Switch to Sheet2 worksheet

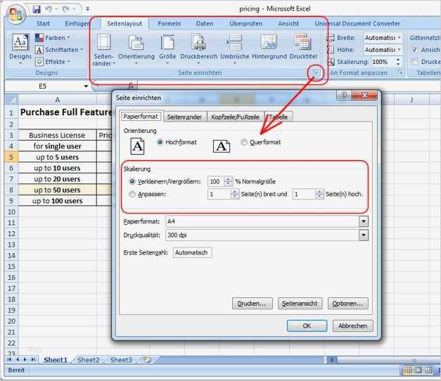89,360
